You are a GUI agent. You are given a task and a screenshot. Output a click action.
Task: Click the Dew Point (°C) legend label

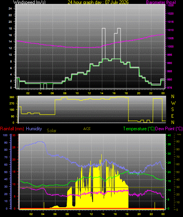tap(169, 129)
